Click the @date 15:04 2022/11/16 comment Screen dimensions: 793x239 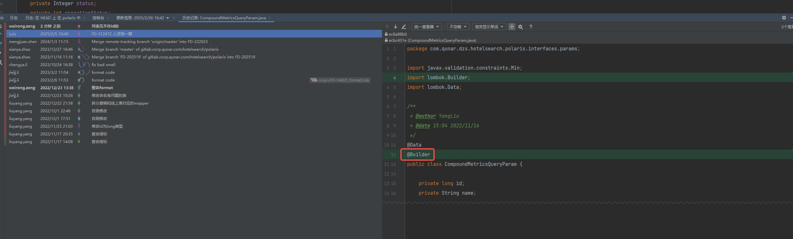pos(445,126)
